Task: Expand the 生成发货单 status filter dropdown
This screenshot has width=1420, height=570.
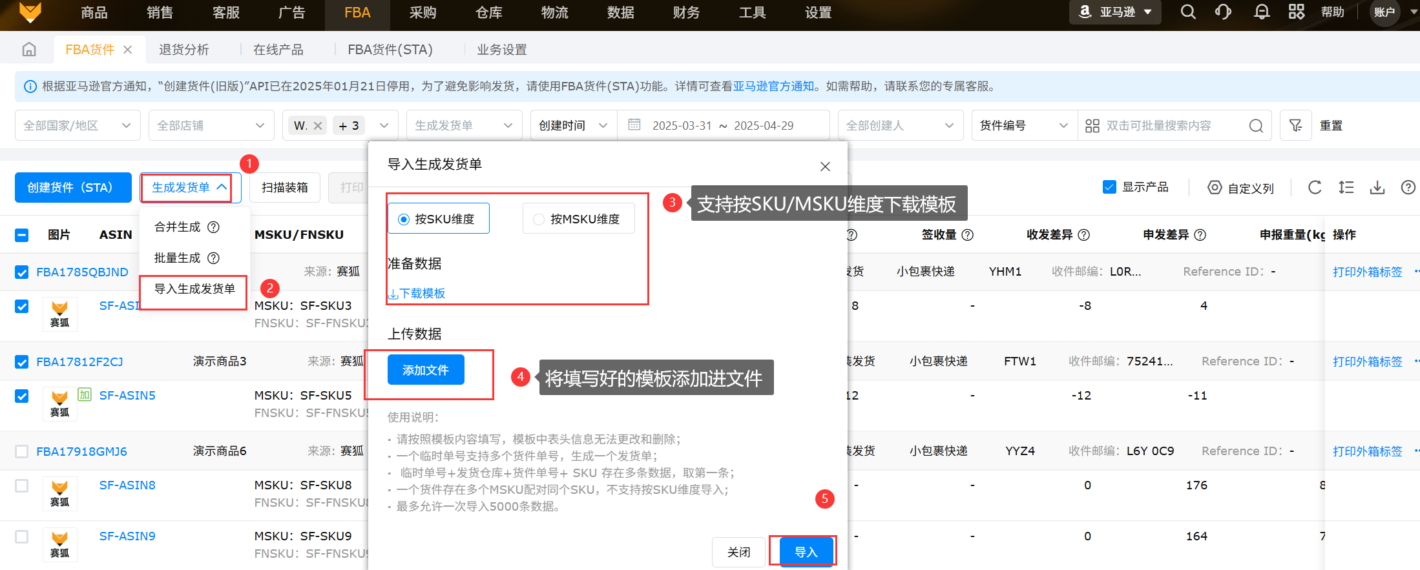Action: coord(465,125)
